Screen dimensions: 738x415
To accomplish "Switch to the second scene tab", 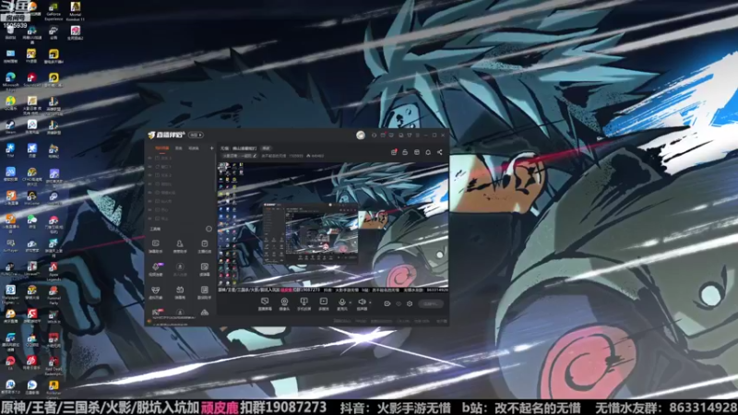I will (x=178, y=148).
